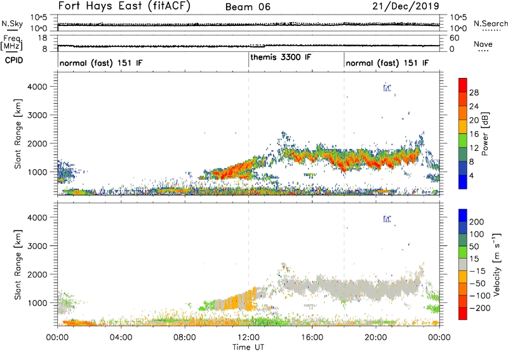This screenshot has width=508, height=351.
Task: Click the "N.Sky" legend label
Action: click(x=12, y=23)
